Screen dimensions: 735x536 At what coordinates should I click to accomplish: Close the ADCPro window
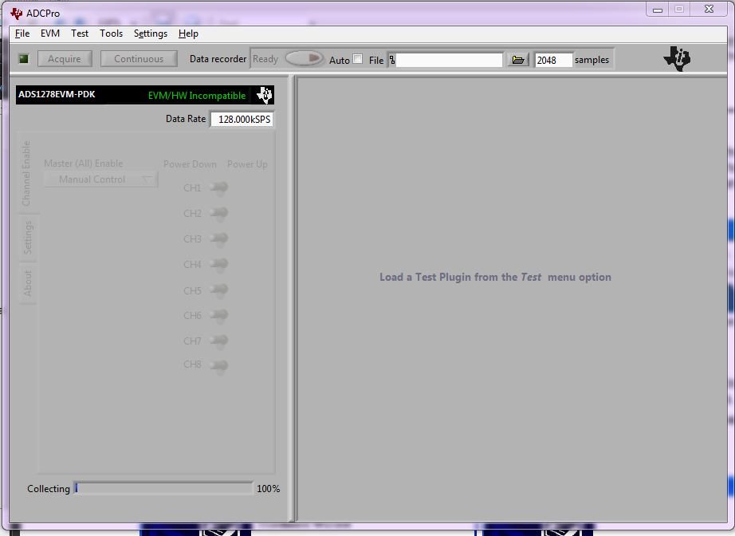click(x=709, y=9)
